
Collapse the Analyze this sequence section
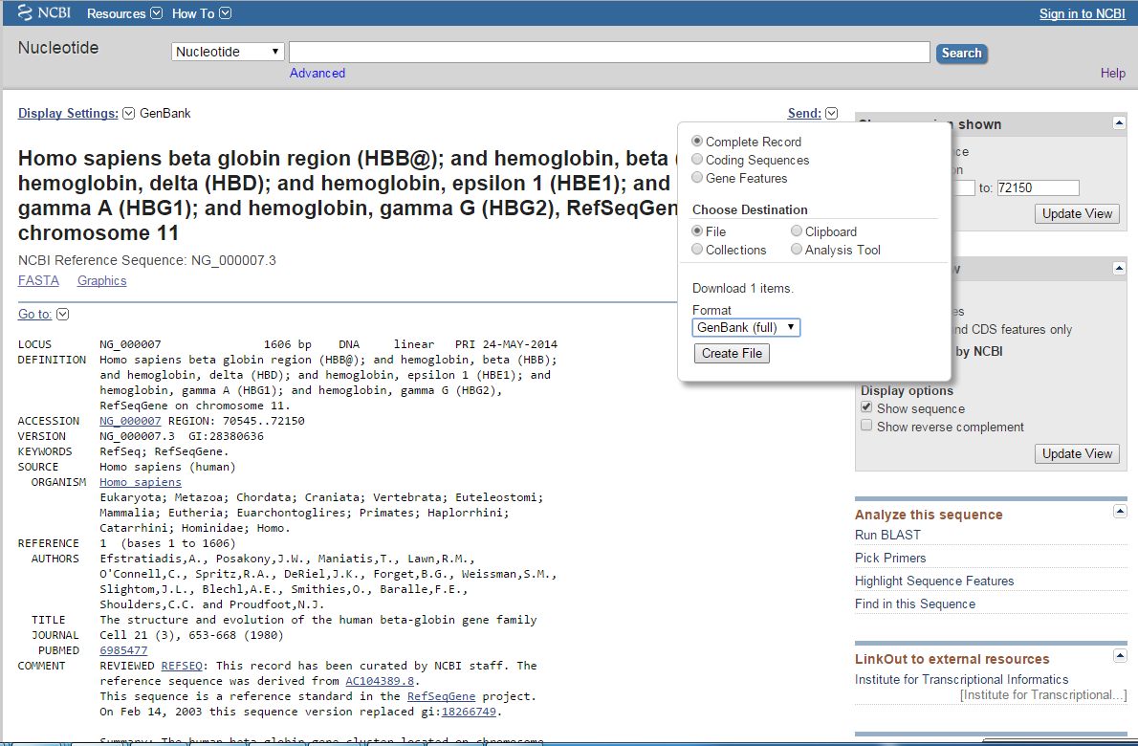tap(1119, 513)
